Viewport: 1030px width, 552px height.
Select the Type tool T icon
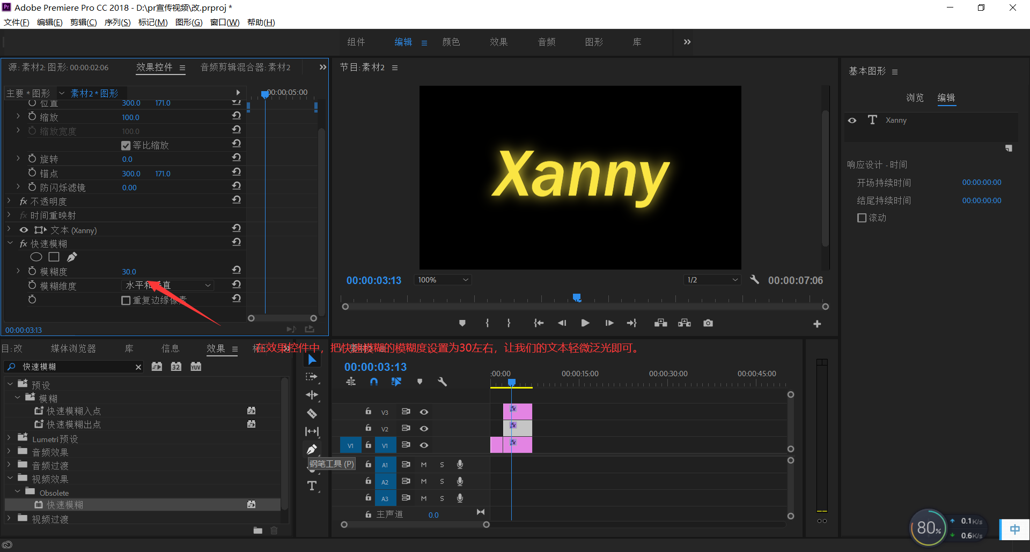point(312,486)
